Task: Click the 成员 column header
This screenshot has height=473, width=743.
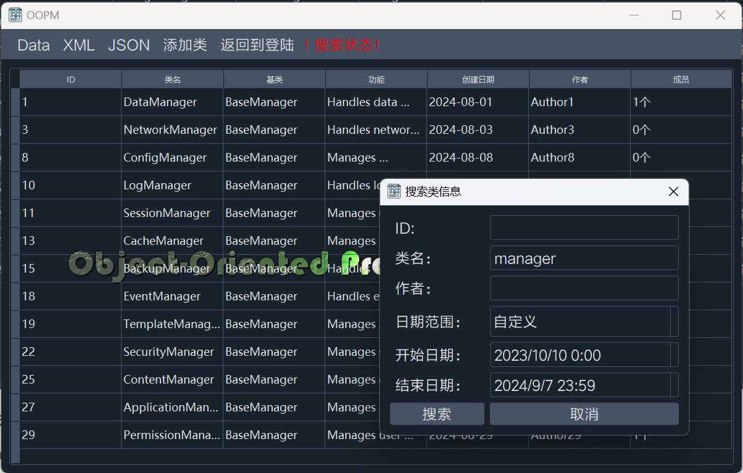Action: [681, 80]
